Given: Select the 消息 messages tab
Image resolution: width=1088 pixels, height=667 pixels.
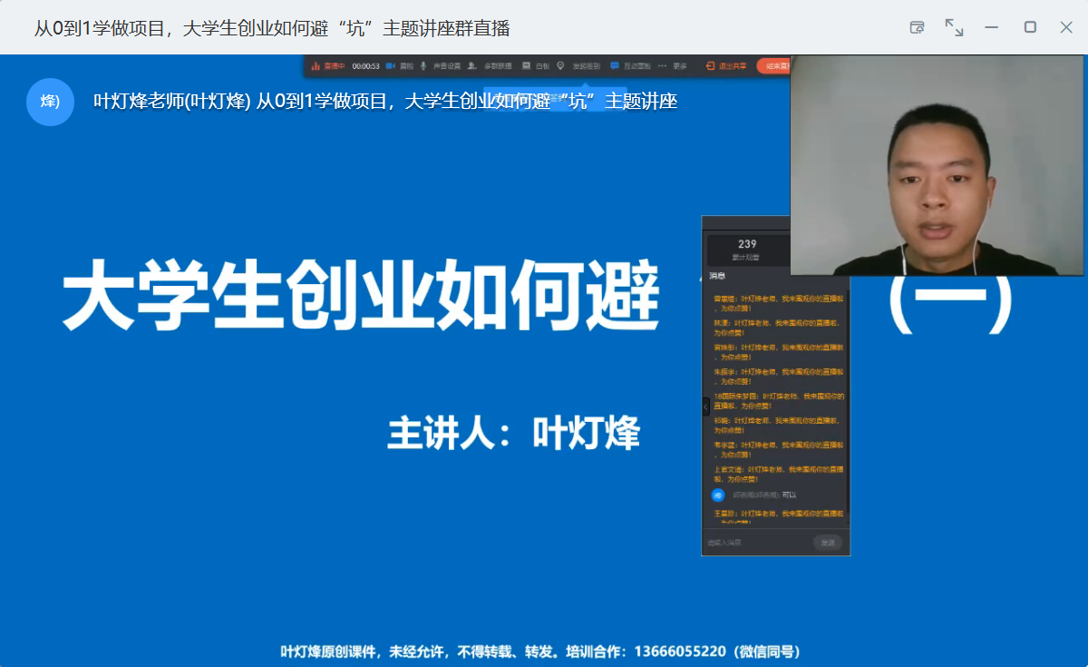Looking at the screenshot, I should click(x=716, y=275).
